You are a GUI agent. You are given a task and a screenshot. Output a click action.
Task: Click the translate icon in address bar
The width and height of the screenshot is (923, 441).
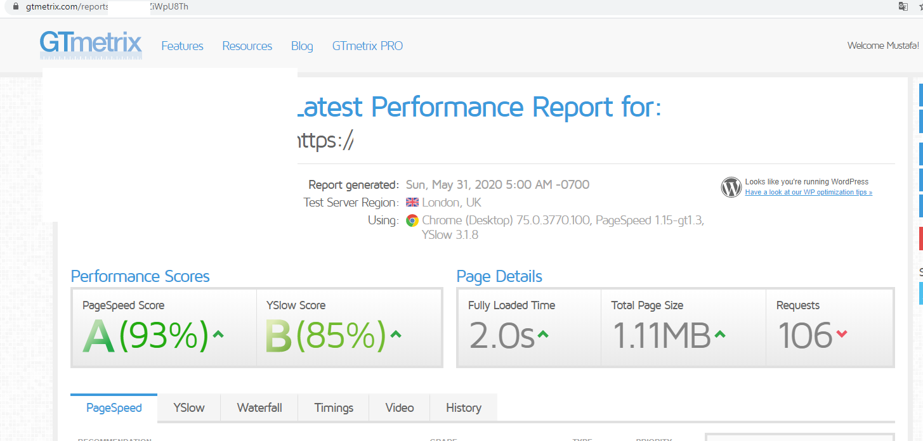903,6
